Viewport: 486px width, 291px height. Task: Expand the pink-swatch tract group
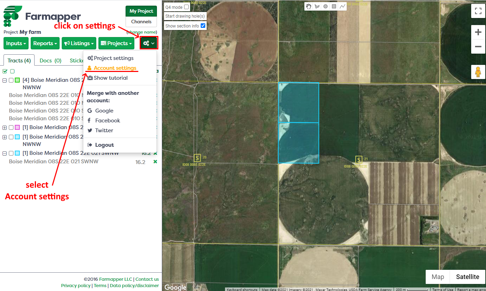tap(5, 127)
